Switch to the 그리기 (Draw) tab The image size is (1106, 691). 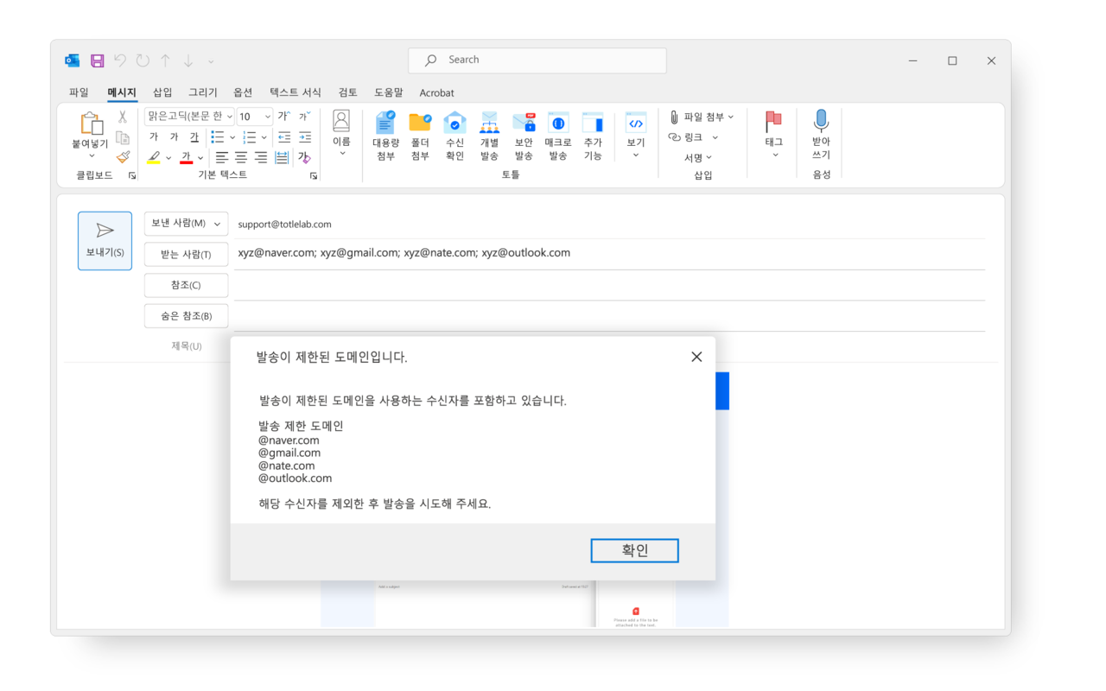pos(203,92)
